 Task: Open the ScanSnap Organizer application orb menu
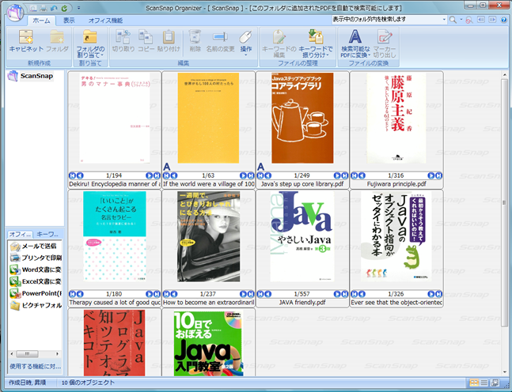[x=15, y=13]
